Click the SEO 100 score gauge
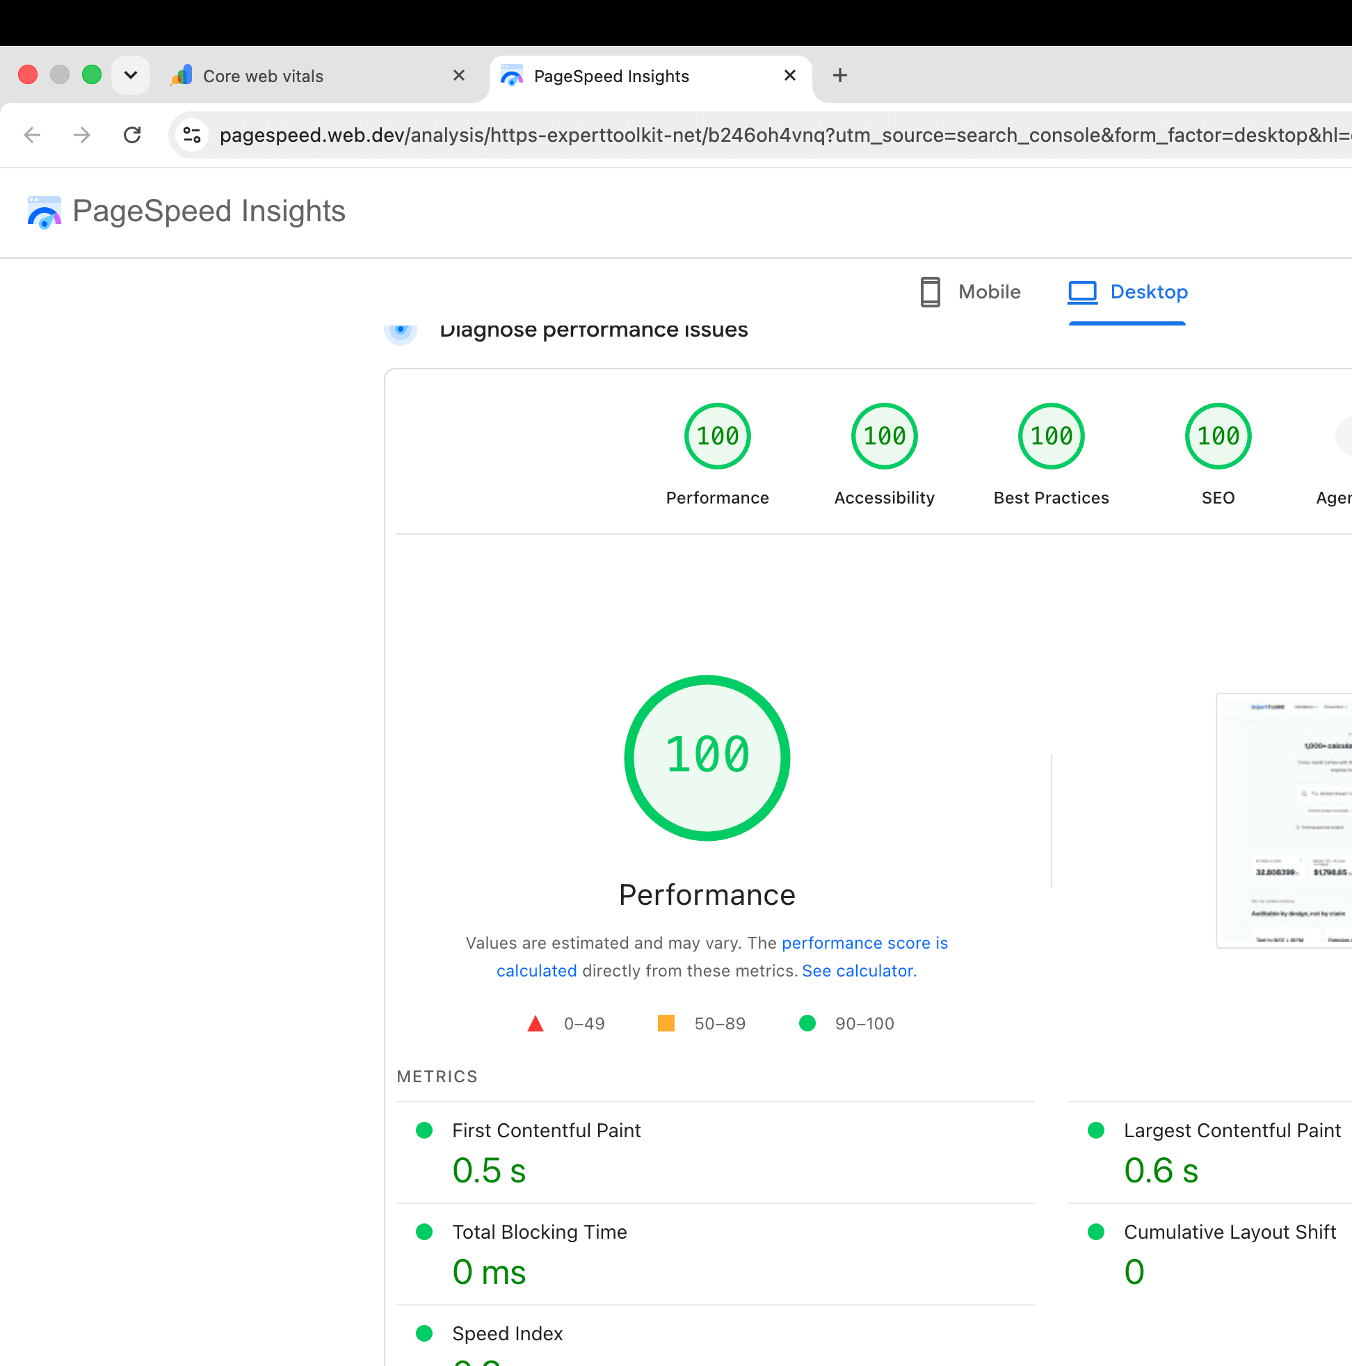The image size is (1352, 1366). [x=1218, y=436]
